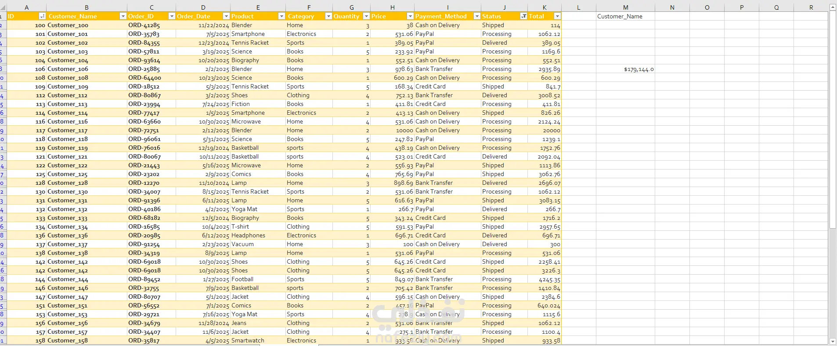Select the Fiction product cell
This screenshot has height=346, width=837.
tap(258, 104)
